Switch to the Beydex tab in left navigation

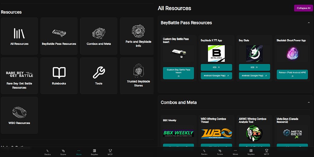coord(94,152)
